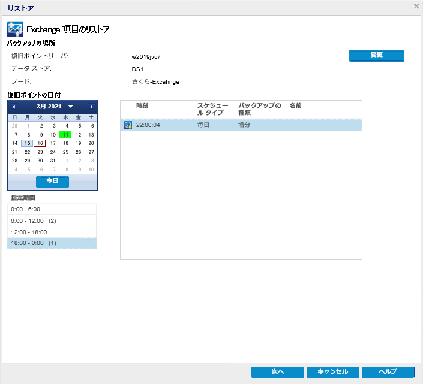
Task: Select date 31 in March calendar
Action: [x=53, y=161]
